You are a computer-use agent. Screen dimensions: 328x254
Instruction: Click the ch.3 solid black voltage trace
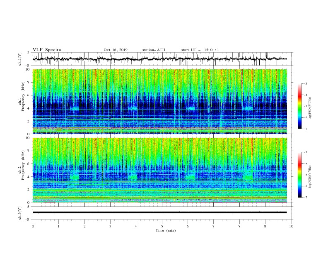click(x=159, y=212)
